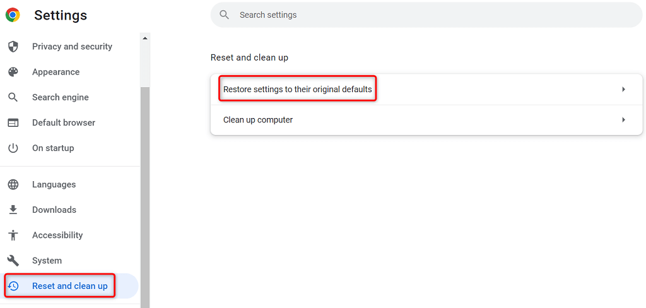Click Clean up computer option

coord(258,120)
